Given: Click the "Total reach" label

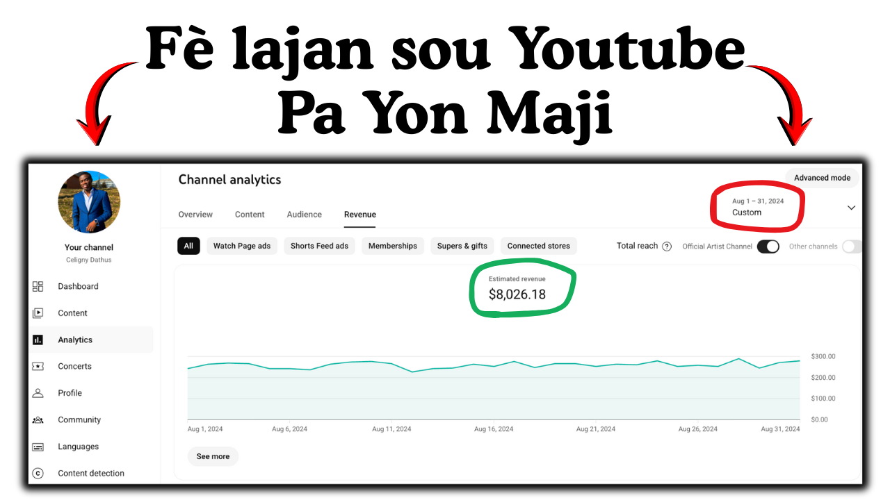Looking at the screenshot, I should pyautogui.click(x=637, y=246).
